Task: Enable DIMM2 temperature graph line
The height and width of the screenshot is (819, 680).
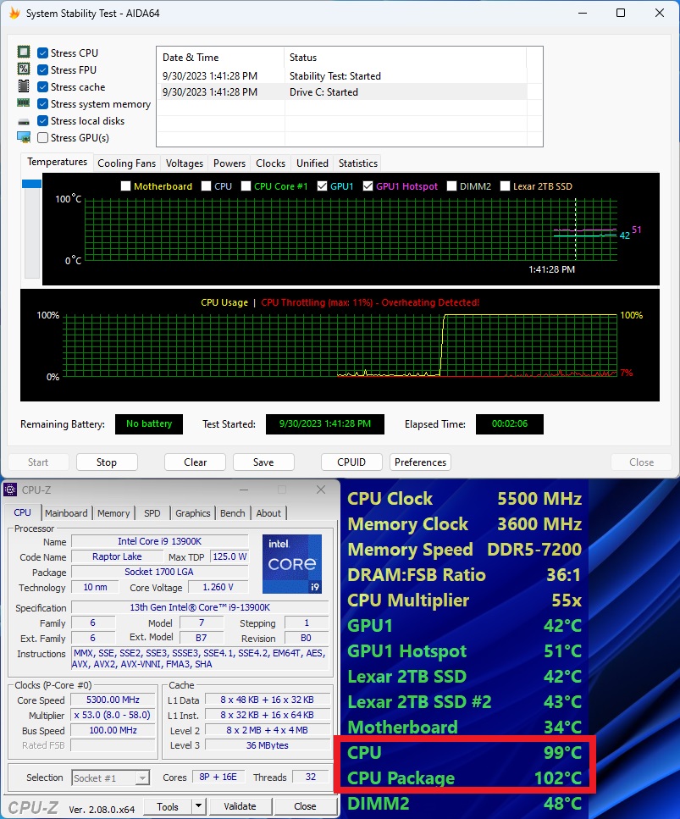Action: [x=451, y=186]
